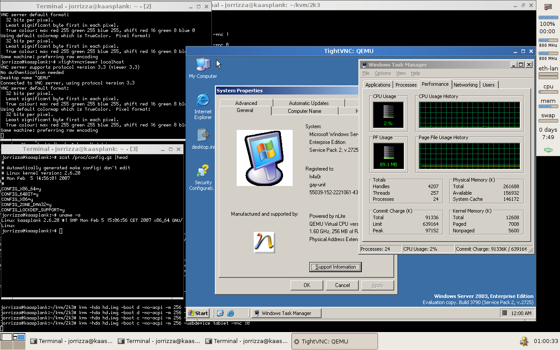Select the desktop.ini file icon
This screenshot has height=350, width=560.
203,135
